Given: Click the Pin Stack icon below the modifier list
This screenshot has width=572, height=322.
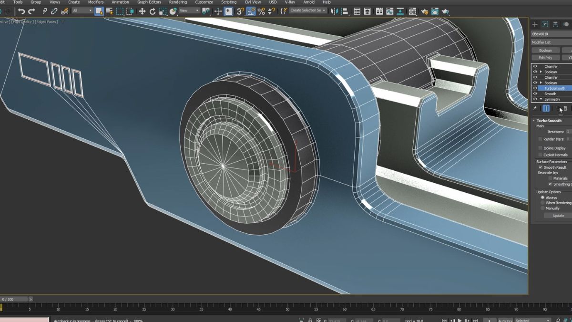Looking at the screenshot, I should [534, 108].
